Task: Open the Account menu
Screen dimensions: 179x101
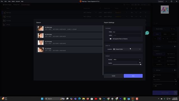Action: [18, 1]
